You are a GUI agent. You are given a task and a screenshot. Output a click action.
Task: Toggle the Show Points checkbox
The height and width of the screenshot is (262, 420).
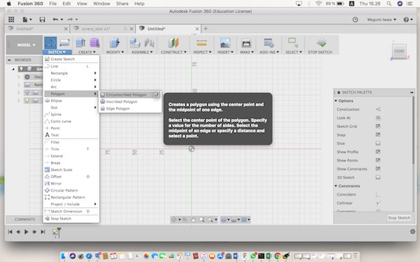coord(378,161)
